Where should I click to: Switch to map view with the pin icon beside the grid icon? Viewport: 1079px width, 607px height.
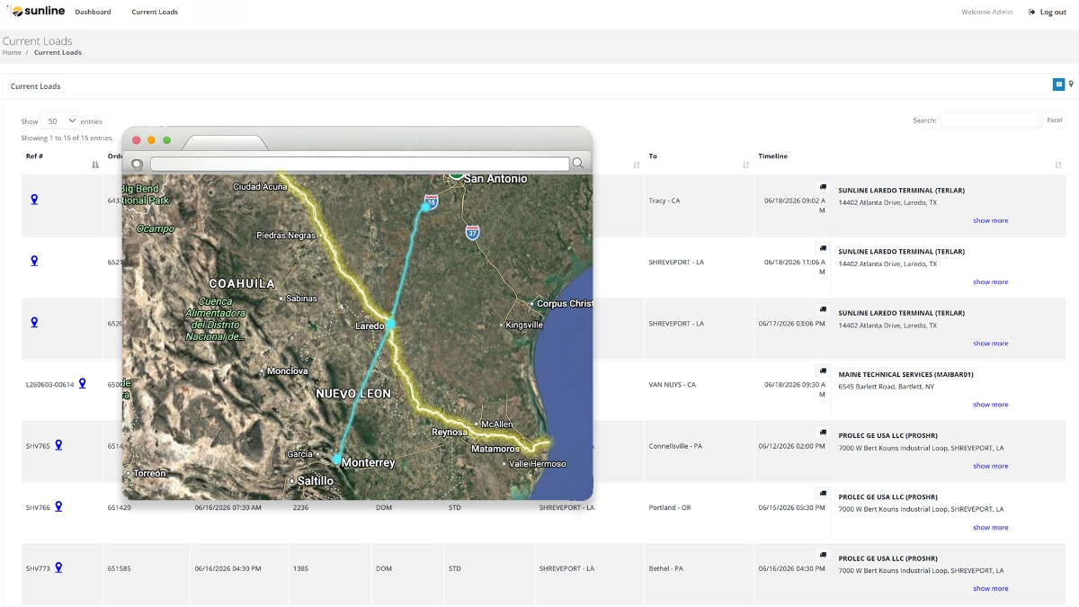click(1071, 85)
